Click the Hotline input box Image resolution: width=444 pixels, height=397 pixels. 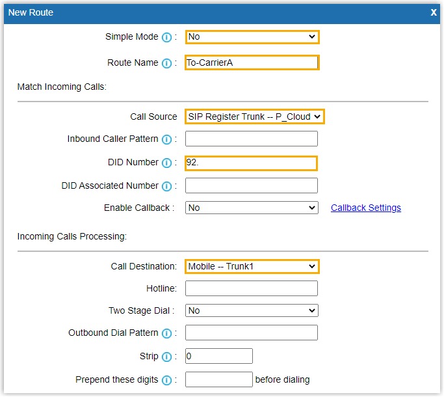coord(252,288)
